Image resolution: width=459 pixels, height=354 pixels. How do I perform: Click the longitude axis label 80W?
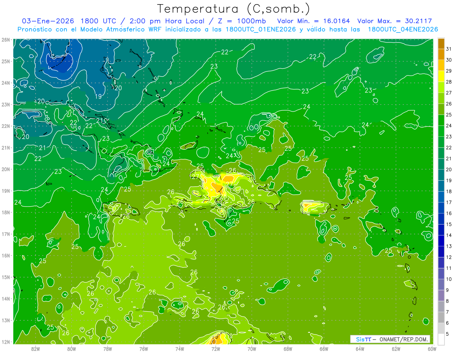(72, 349)
